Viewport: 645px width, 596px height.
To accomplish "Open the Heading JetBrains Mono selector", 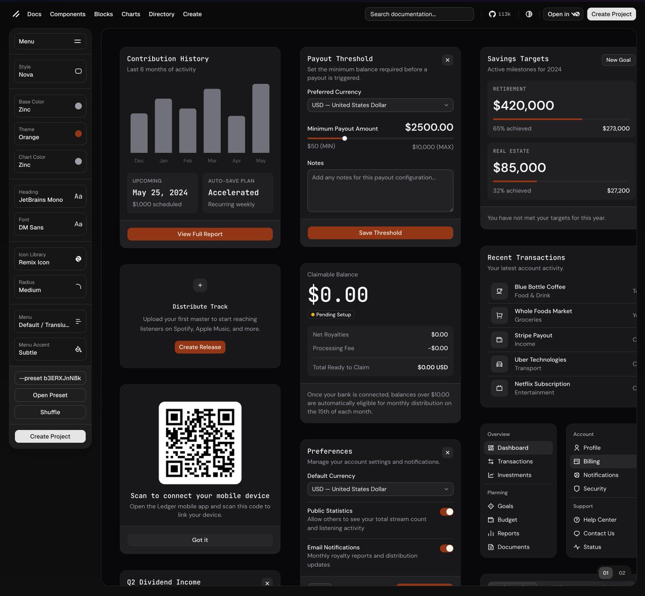I will tap(50, 196).
